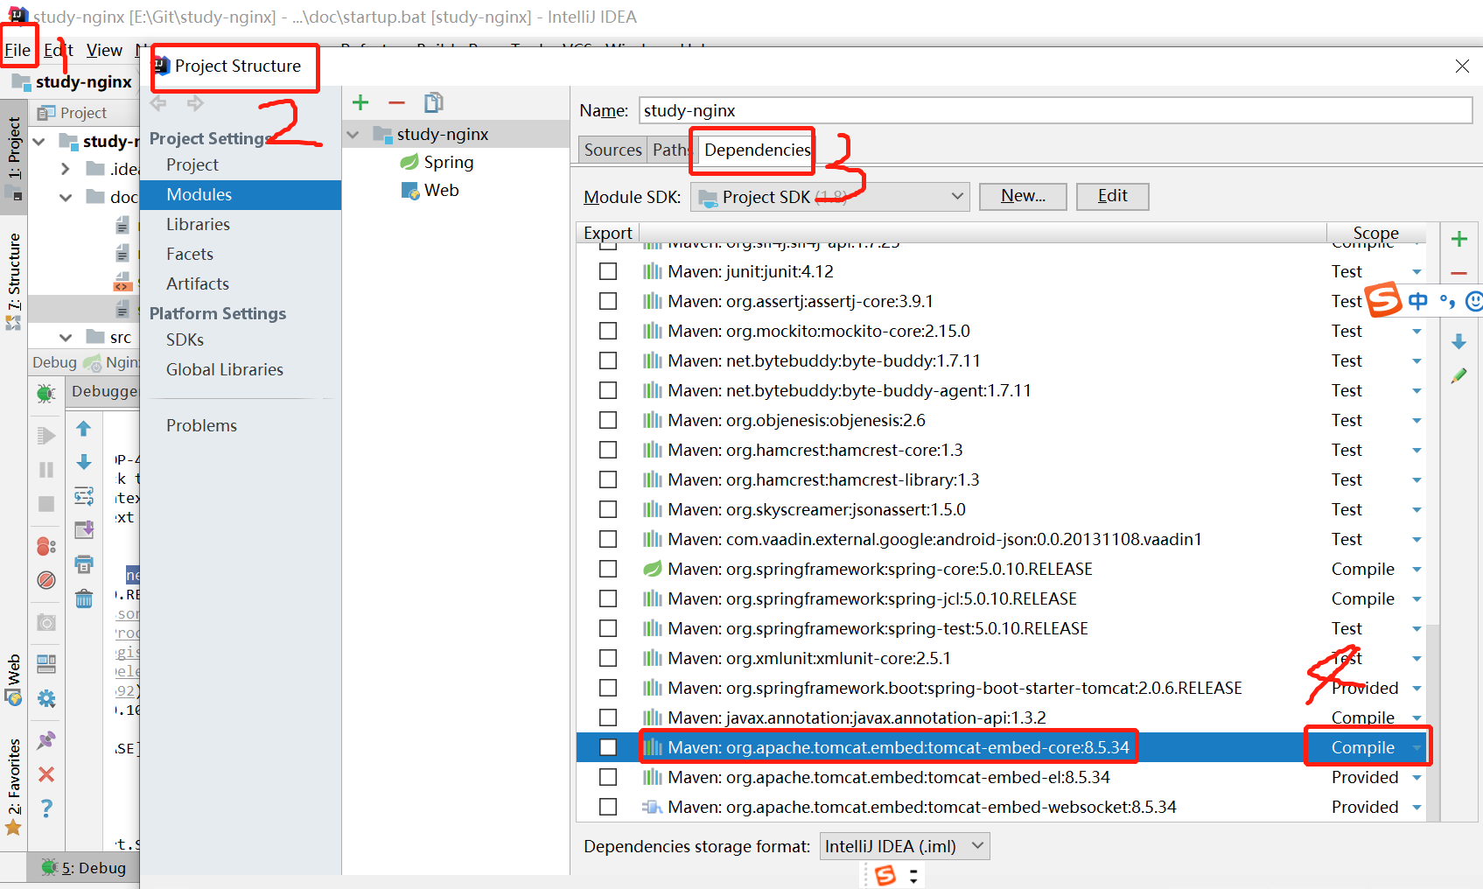Expand the .idea folder in project tree
The height and width of the screenshot is (889, 1483).
(66, 169)
